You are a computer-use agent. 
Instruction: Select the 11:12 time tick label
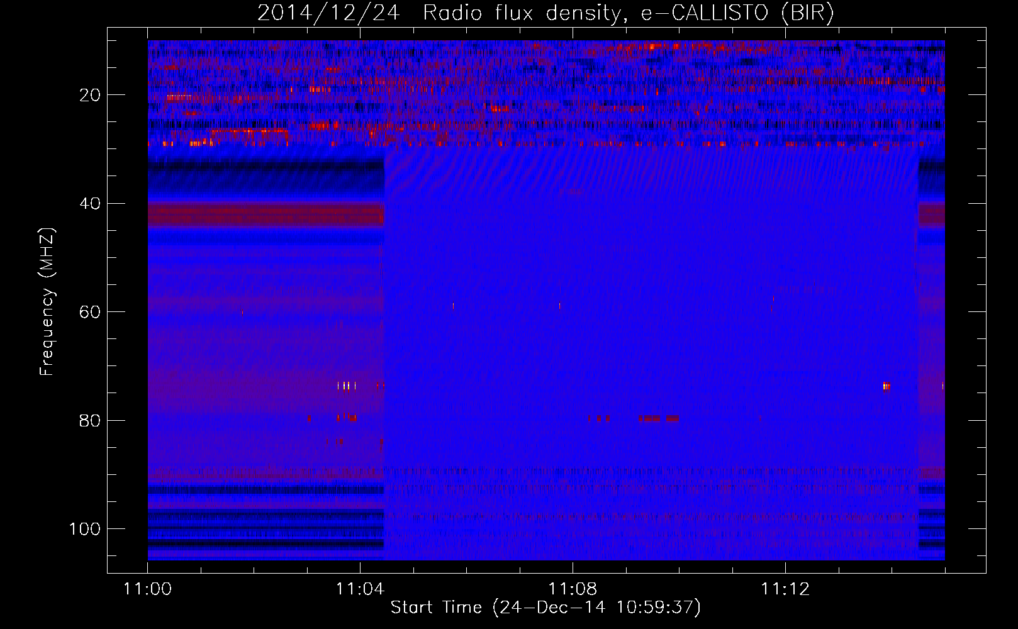pyautogui.click(x=785, y=589)
